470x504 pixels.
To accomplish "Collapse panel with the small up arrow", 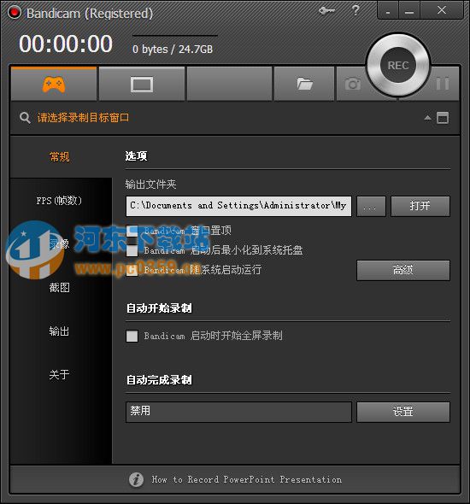I will coord(427,118).
